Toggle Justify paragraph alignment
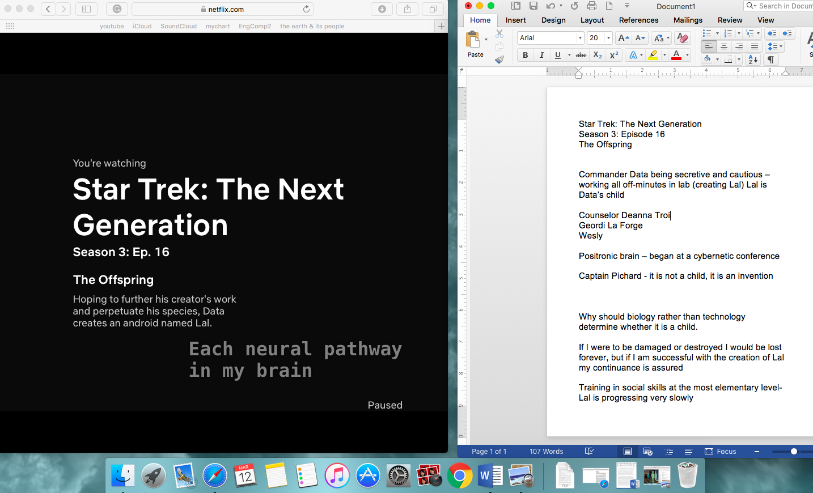Screen dimensions: 813x493 [755, 46]
